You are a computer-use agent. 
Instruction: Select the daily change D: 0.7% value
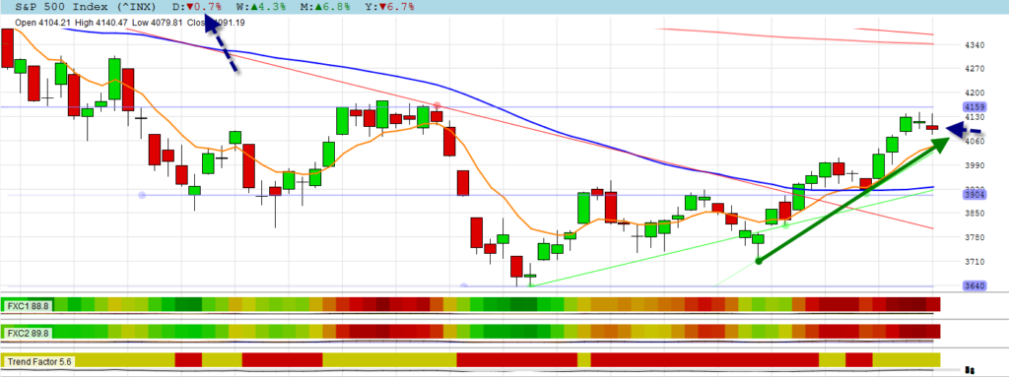[x=198, y=7]
